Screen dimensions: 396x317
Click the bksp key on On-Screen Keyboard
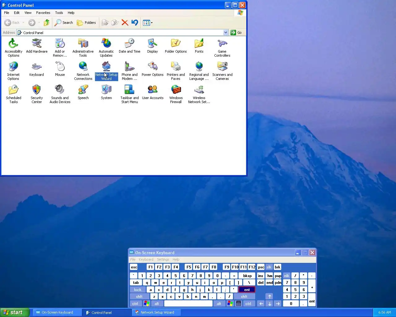247,276
